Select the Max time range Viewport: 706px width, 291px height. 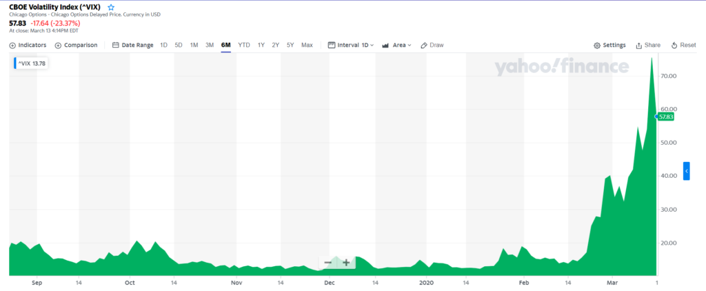(x=307, y=45)
